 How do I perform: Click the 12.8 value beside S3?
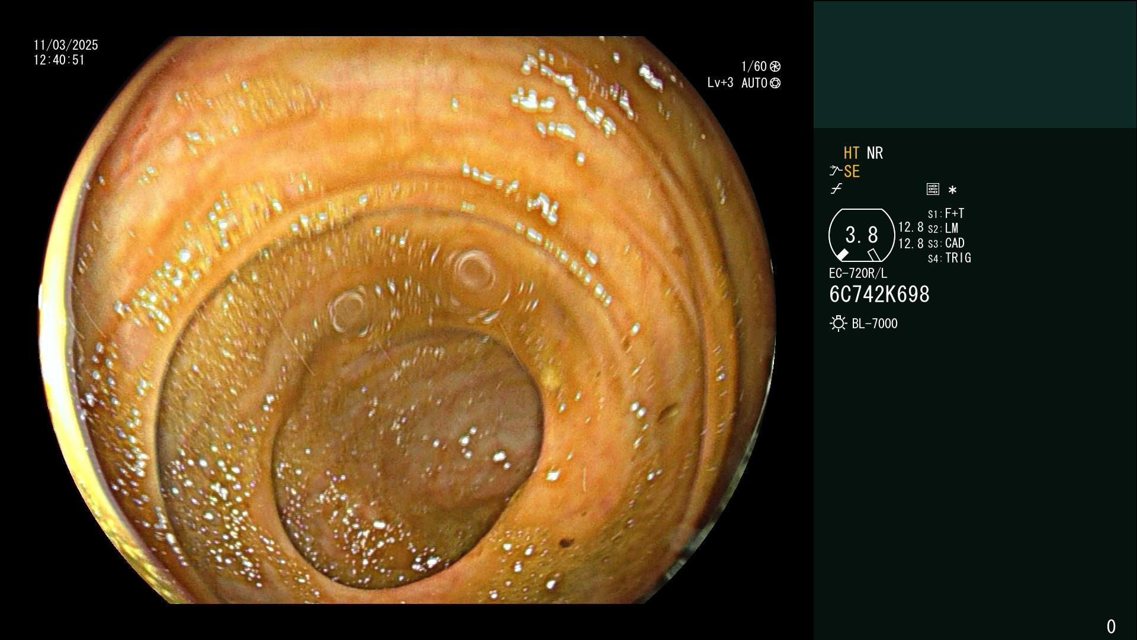(911, 244)
